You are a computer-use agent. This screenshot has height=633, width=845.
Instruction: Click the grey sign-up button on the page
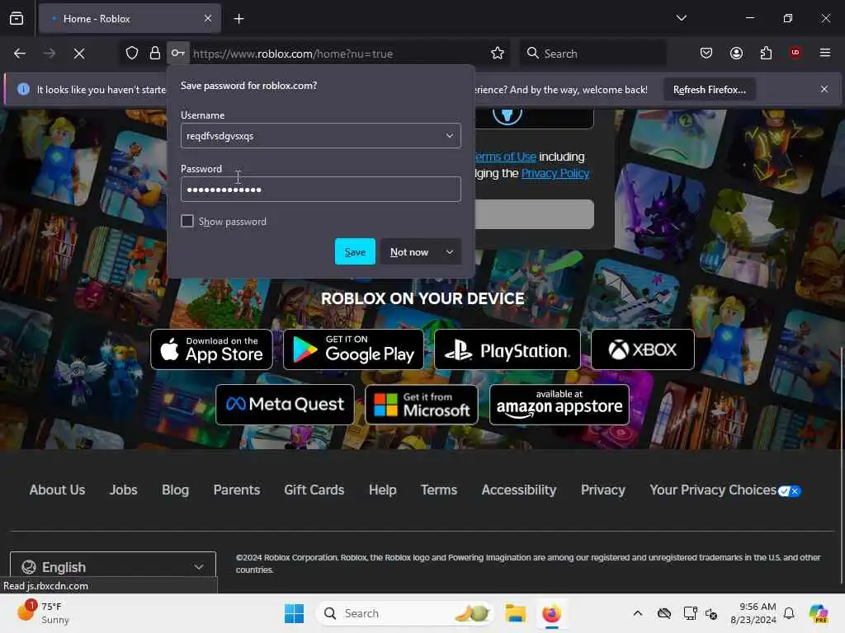(534, 214)
